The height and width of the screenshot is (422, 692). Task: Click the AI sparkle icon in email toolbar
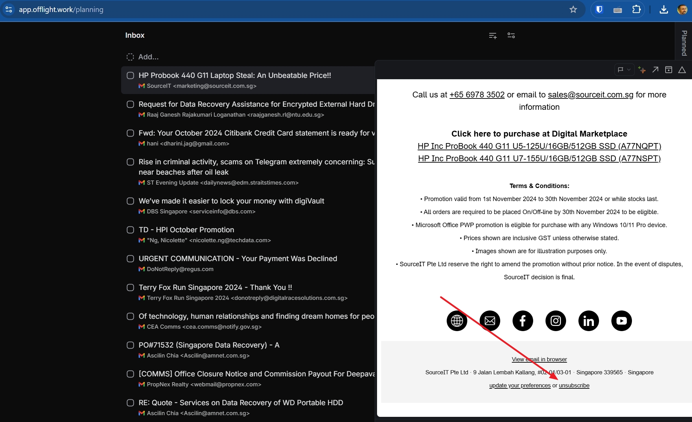point(642,70)
